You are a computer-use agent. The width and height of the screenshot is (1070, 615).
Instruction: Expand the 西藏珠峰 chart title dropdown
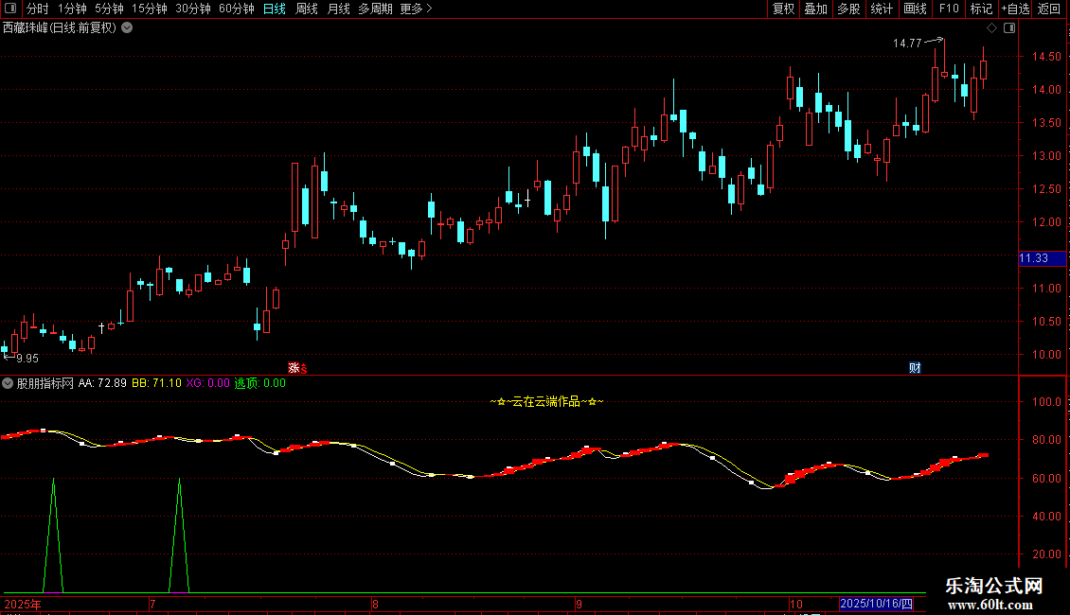click(x=127, y=28)
